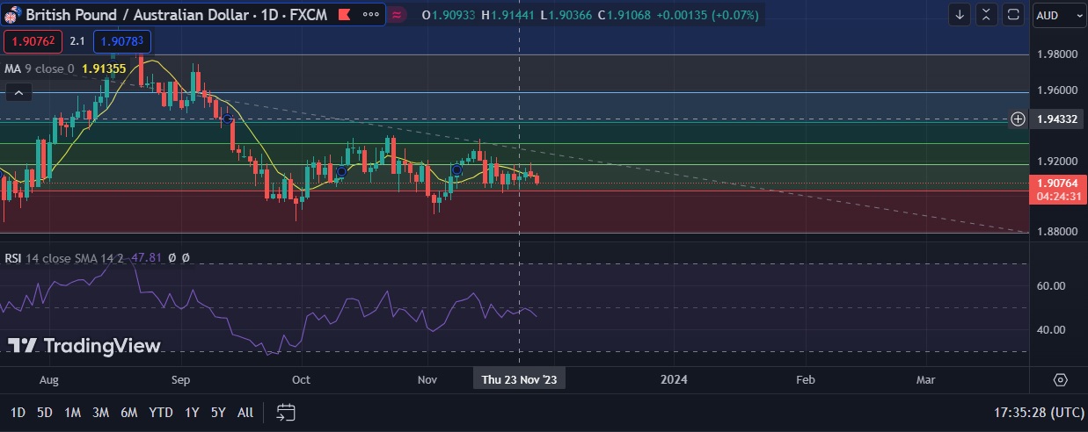Image resolution: width=1088 pixels, height=432 pixels.
Task: Click the GBP/AUD currency pair flag icon
Action: (x=13, y=15)
